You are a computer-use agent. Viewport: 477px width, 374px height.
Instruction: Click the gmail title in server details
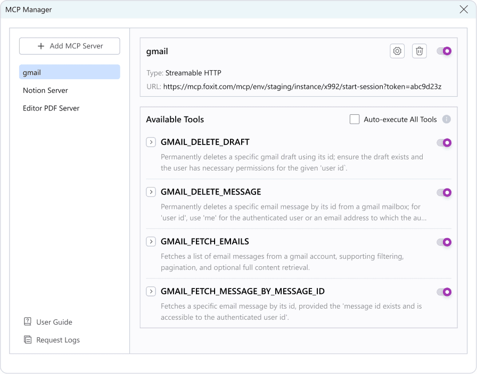click(157, 52)
